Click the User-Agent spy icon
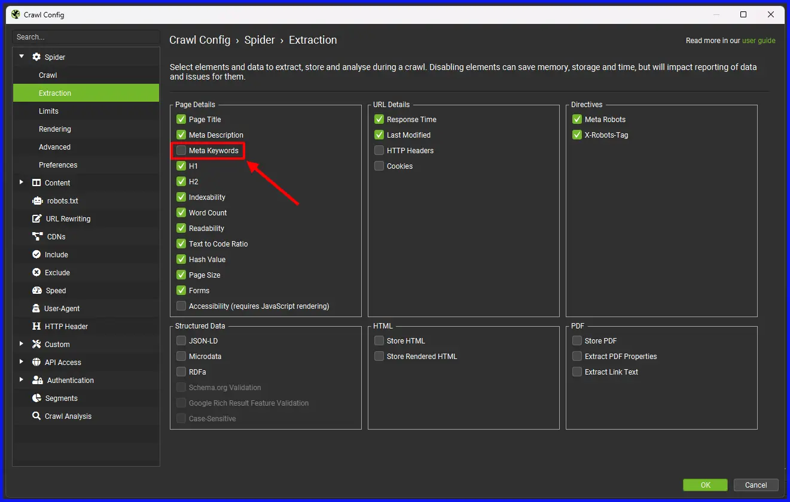 pos(36,308)
